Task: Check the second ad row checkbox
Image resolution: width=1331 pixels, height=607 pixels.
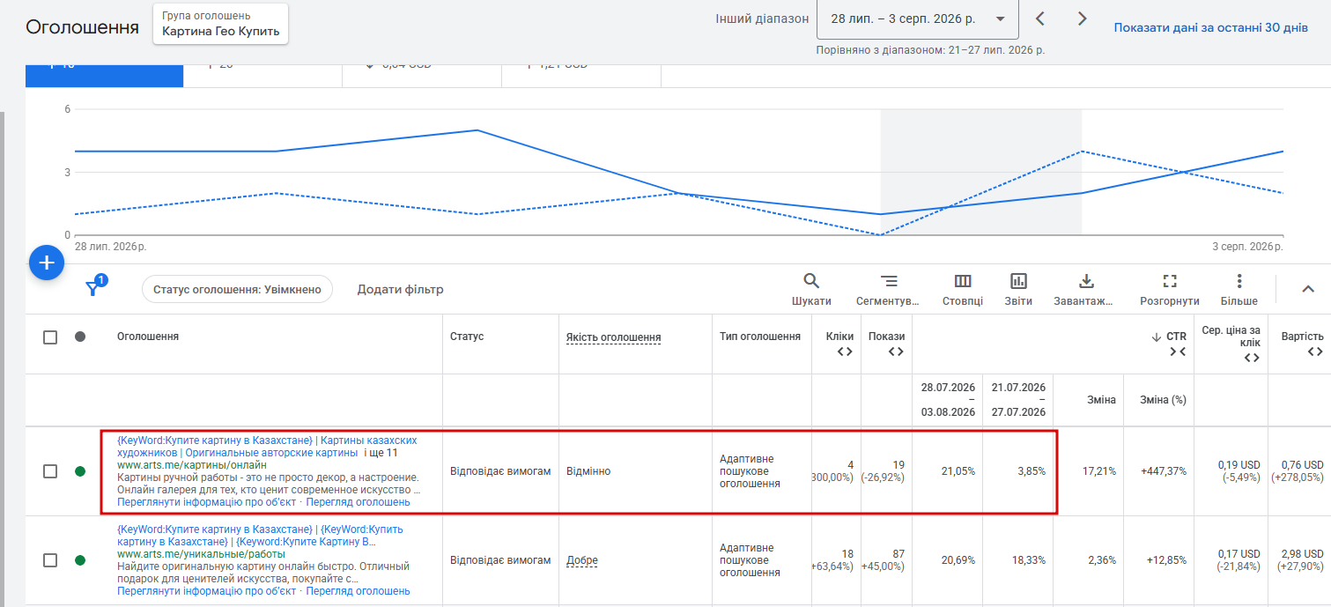Action: (50, 560)
